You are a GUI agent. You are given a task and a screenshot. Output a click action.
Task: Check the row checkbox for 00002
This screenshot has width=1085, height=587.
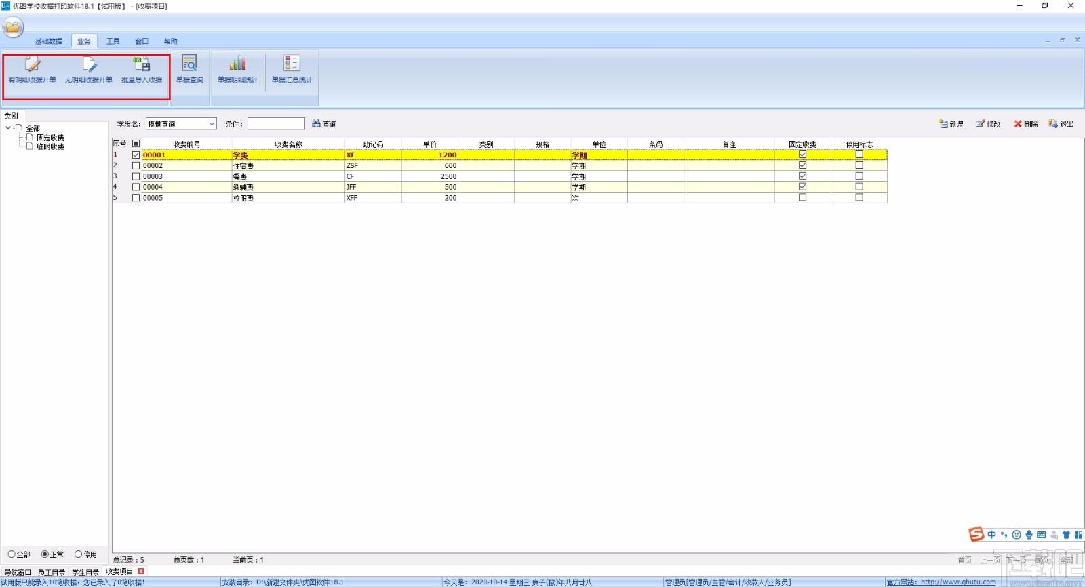pyautogui.click(x=136, y=165)
